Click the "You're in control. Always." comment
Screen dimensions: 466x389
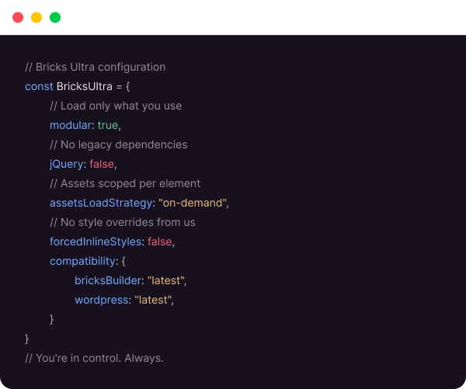tap(95, 358)
